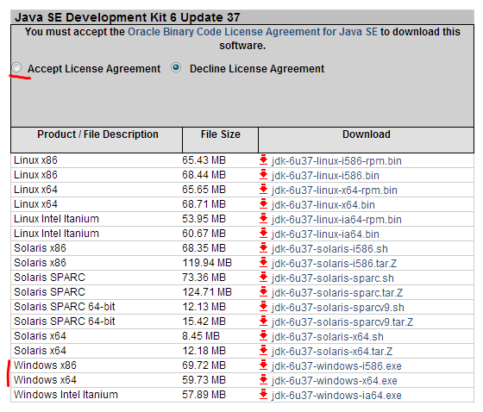
Task: Click the 59.73 MB file size
Action: [204, 380]
